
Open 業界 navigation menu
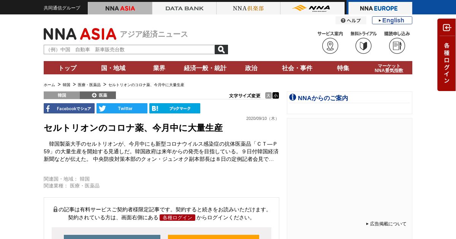(159, 68)
